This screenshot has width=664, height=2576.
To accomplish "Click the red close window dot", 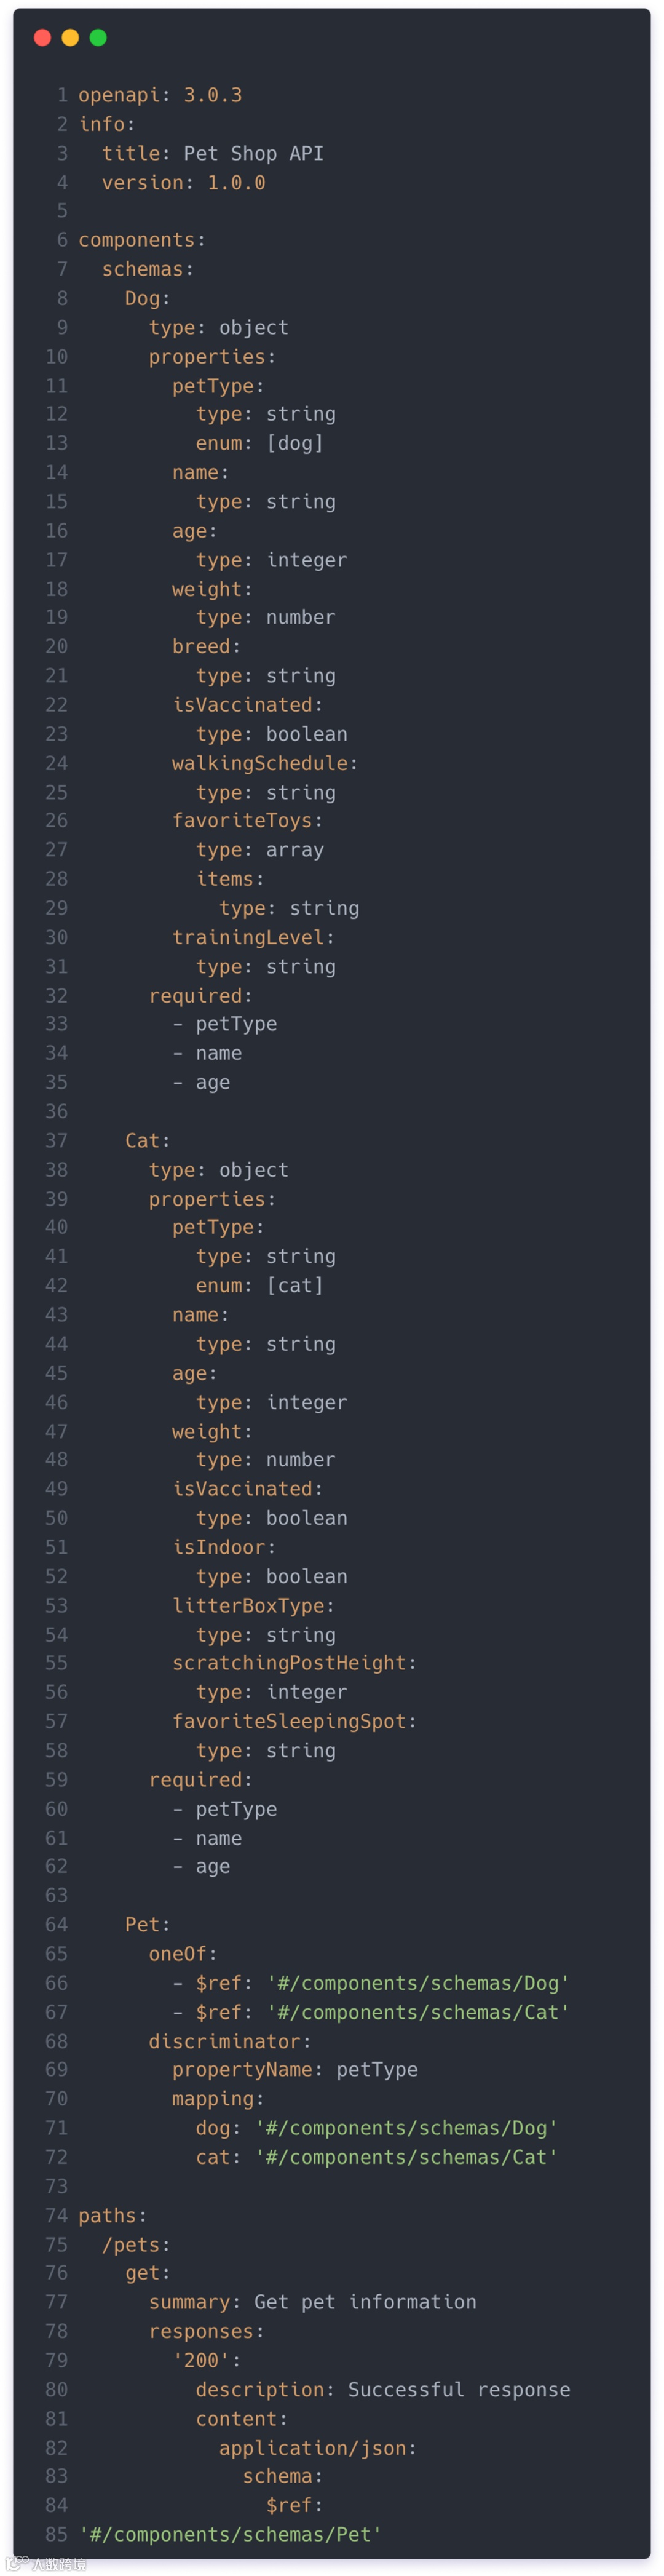I will pos(42,37).
